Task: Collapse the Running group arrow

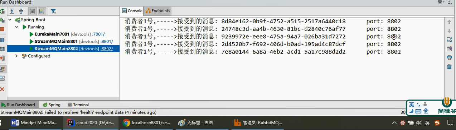Action: [16, 27]
